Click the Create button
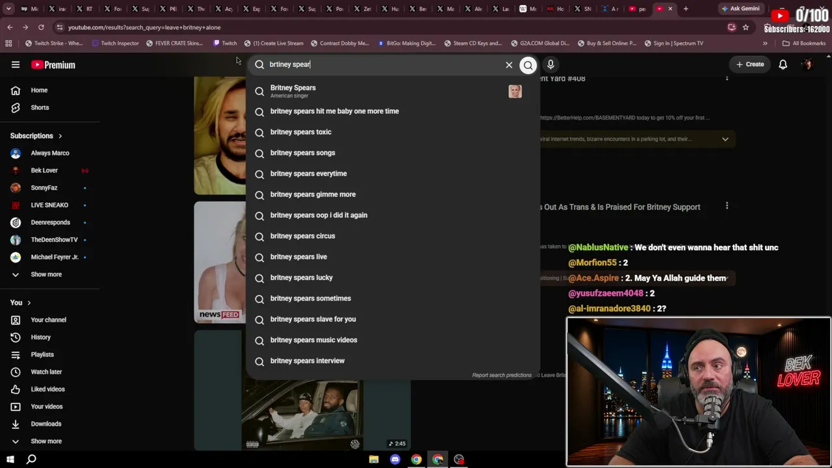The height and width of the screenshot is (468, 832). coord(750,64)
